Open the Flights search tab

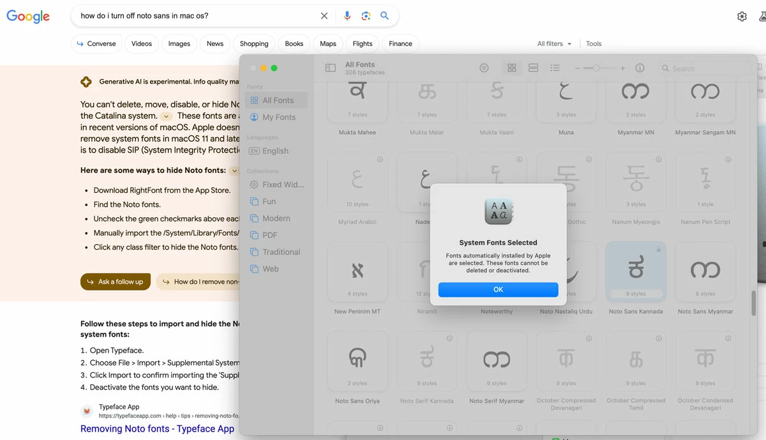[x=363, y=43]
